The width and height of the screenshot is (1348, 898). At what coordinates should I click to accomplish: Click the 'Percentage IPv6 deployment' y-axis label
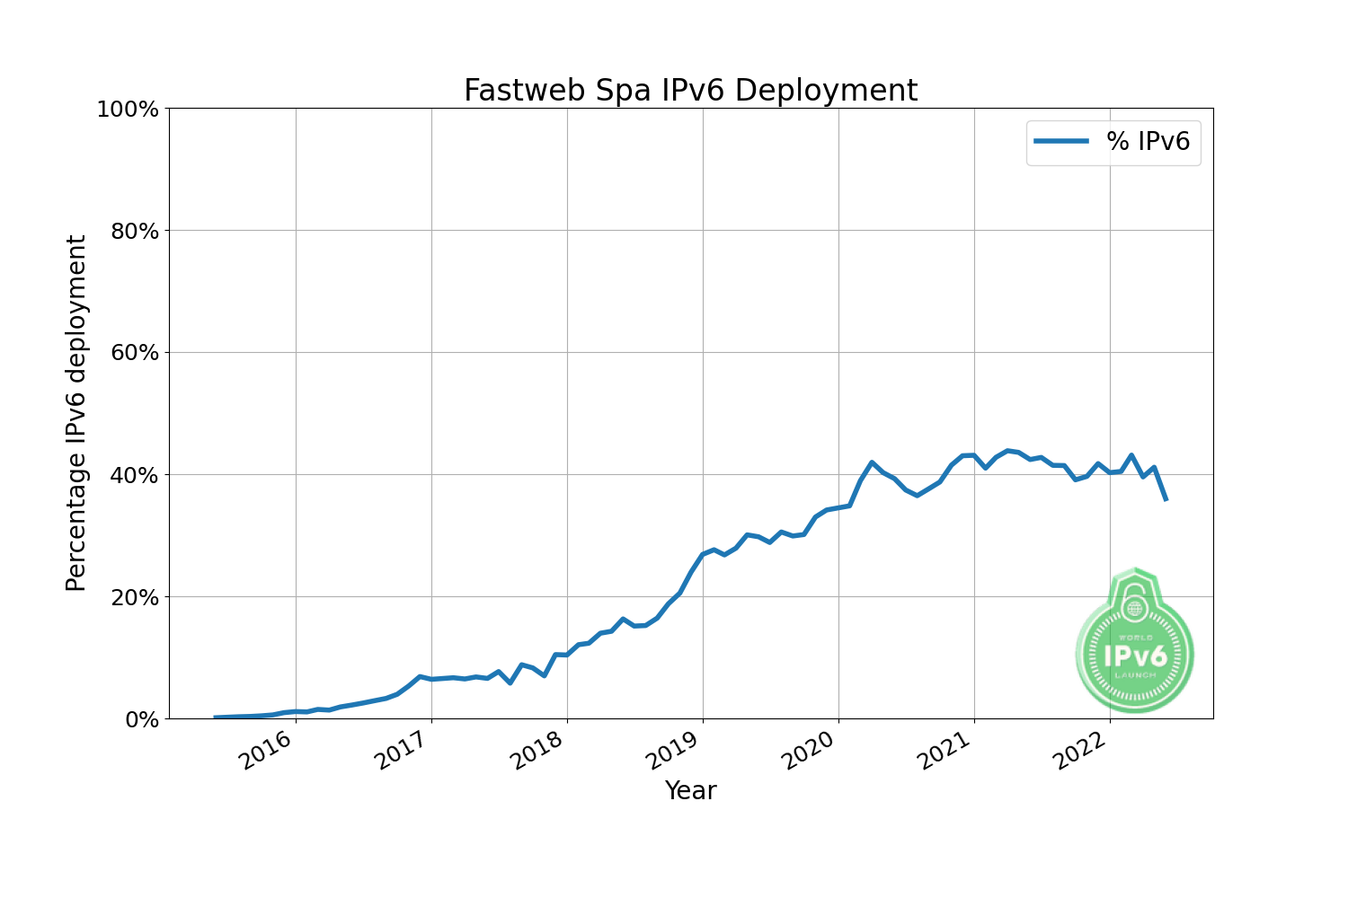point(76,413)
